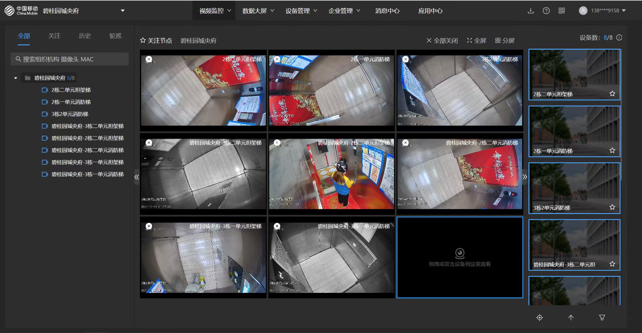
Task: Click the locate/positioning icon below the thumbnails
Action: (x=540, y=318)
